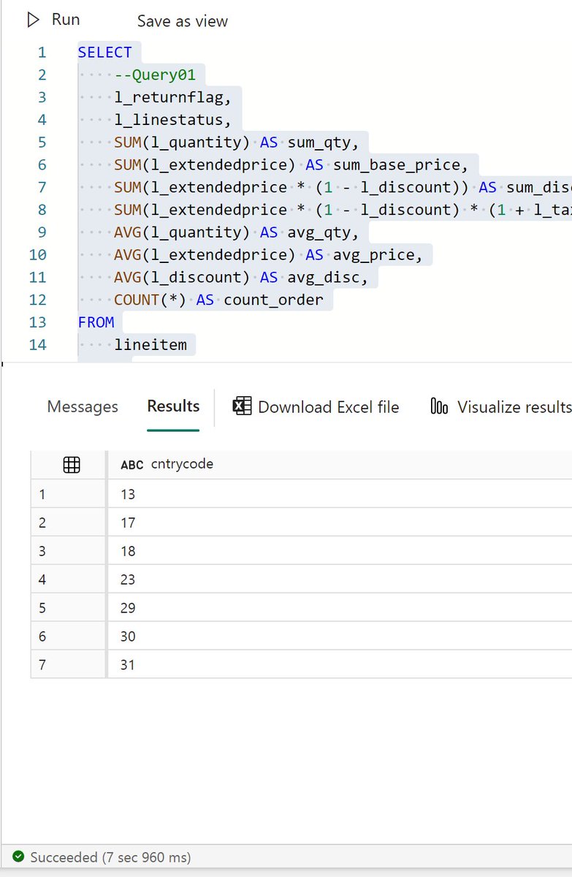Click the Visualize results chart icon
This screenshot has height=877, width=572.
(x=439, y=406)
